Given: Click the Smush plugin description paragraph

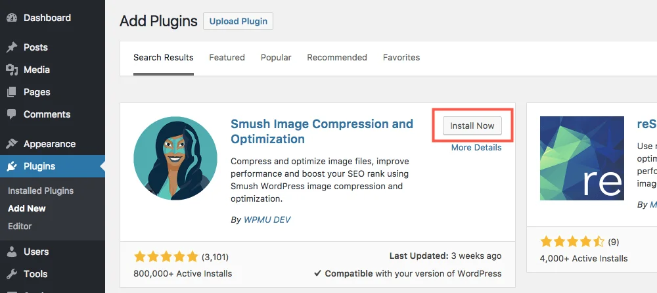Looking at the screenshot, I should 320,180.
